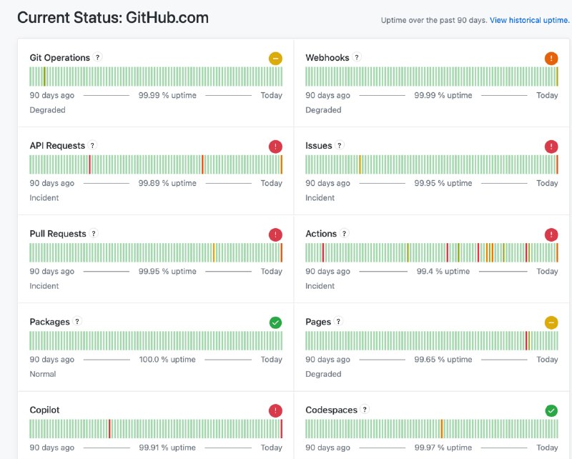The width and height of the screenshot is (572, 459).
Task: Click the 100.0 % uptime text
Action: (167, 360)
